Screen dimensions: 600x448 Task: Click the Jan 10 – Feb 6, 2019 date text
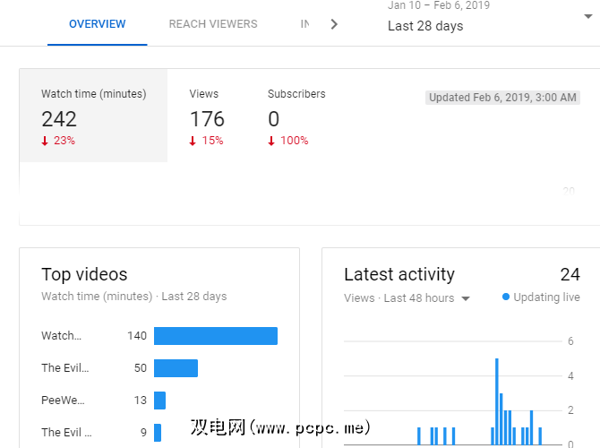tap(439, 5)
